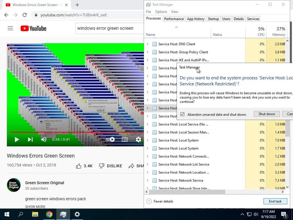This screenshot has height=220, width=293.
Task: Expand Service Host: Network Service row
Action: click(x=148, y=180)
